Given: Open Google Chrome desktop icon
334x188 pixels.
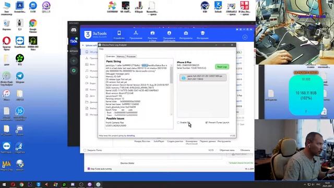Looking at the screenshot, I should pos(33,23).
